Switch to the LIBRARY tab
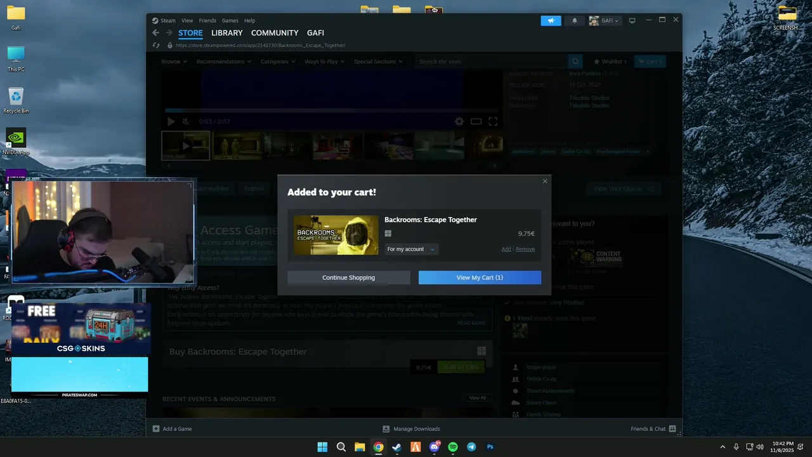This screenshot has width=812, height=457. point(226,33)
